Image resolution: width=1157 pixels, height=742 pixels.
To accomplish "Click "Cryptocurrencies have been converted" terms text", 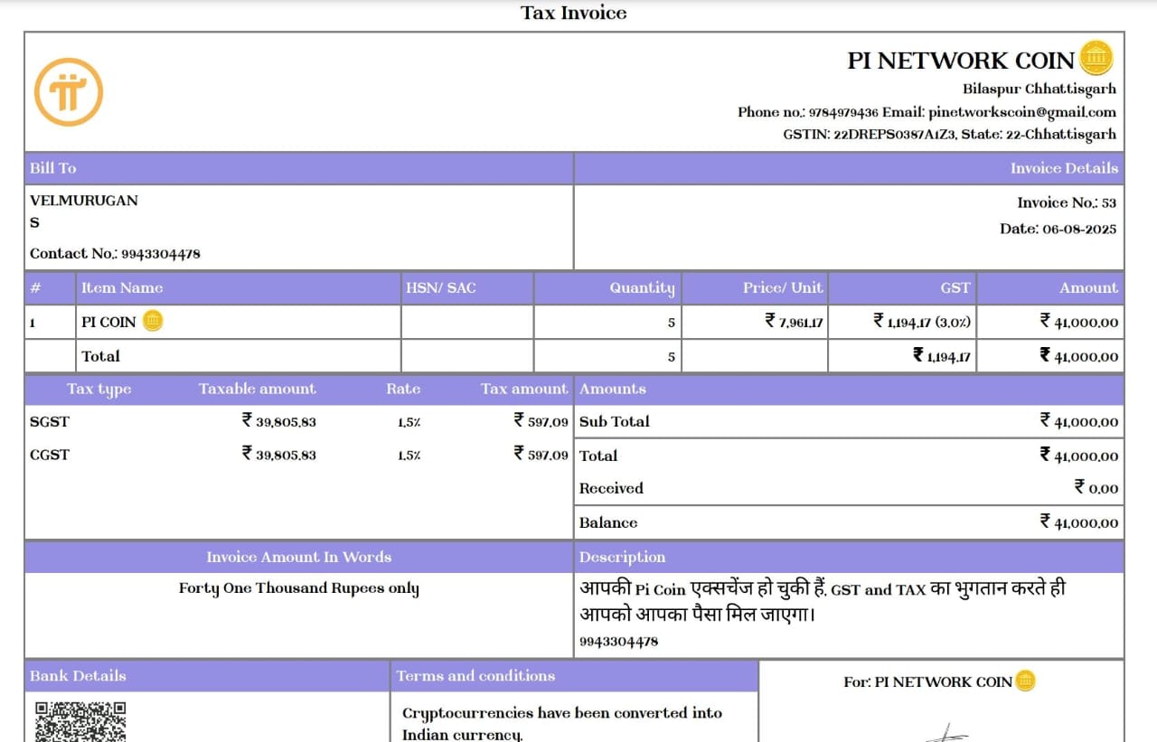I will pyautogui.click(x=562, y=723).
